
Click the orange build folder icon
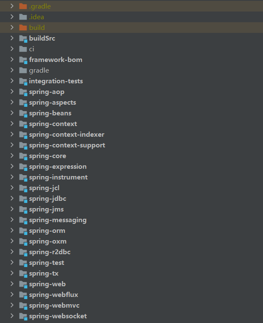click(x=23, y=28)
